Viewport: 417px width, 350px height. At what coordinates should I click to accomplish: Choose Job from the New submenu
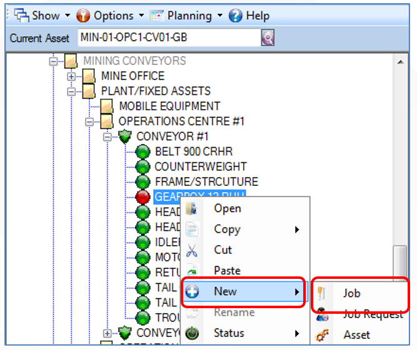click(x=351, y=293)
